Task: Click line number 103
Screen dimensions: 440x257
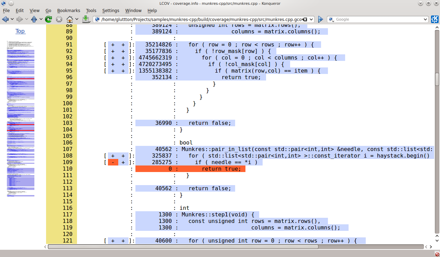Action: click(x=68, y=123)
